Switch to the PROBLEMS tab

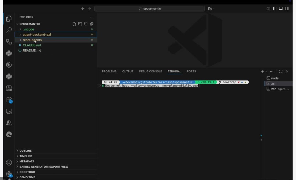tap(109, 71)
